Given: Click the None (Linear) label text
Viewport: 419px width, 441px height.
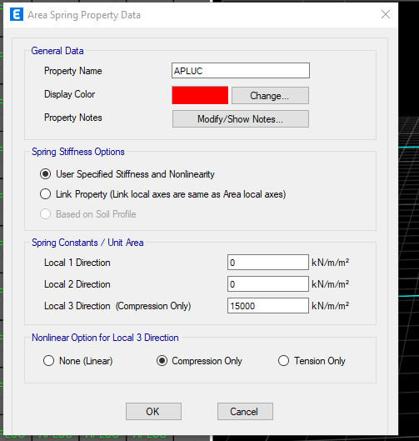Looking at the screenshot, I should click(x=86, y=361).
